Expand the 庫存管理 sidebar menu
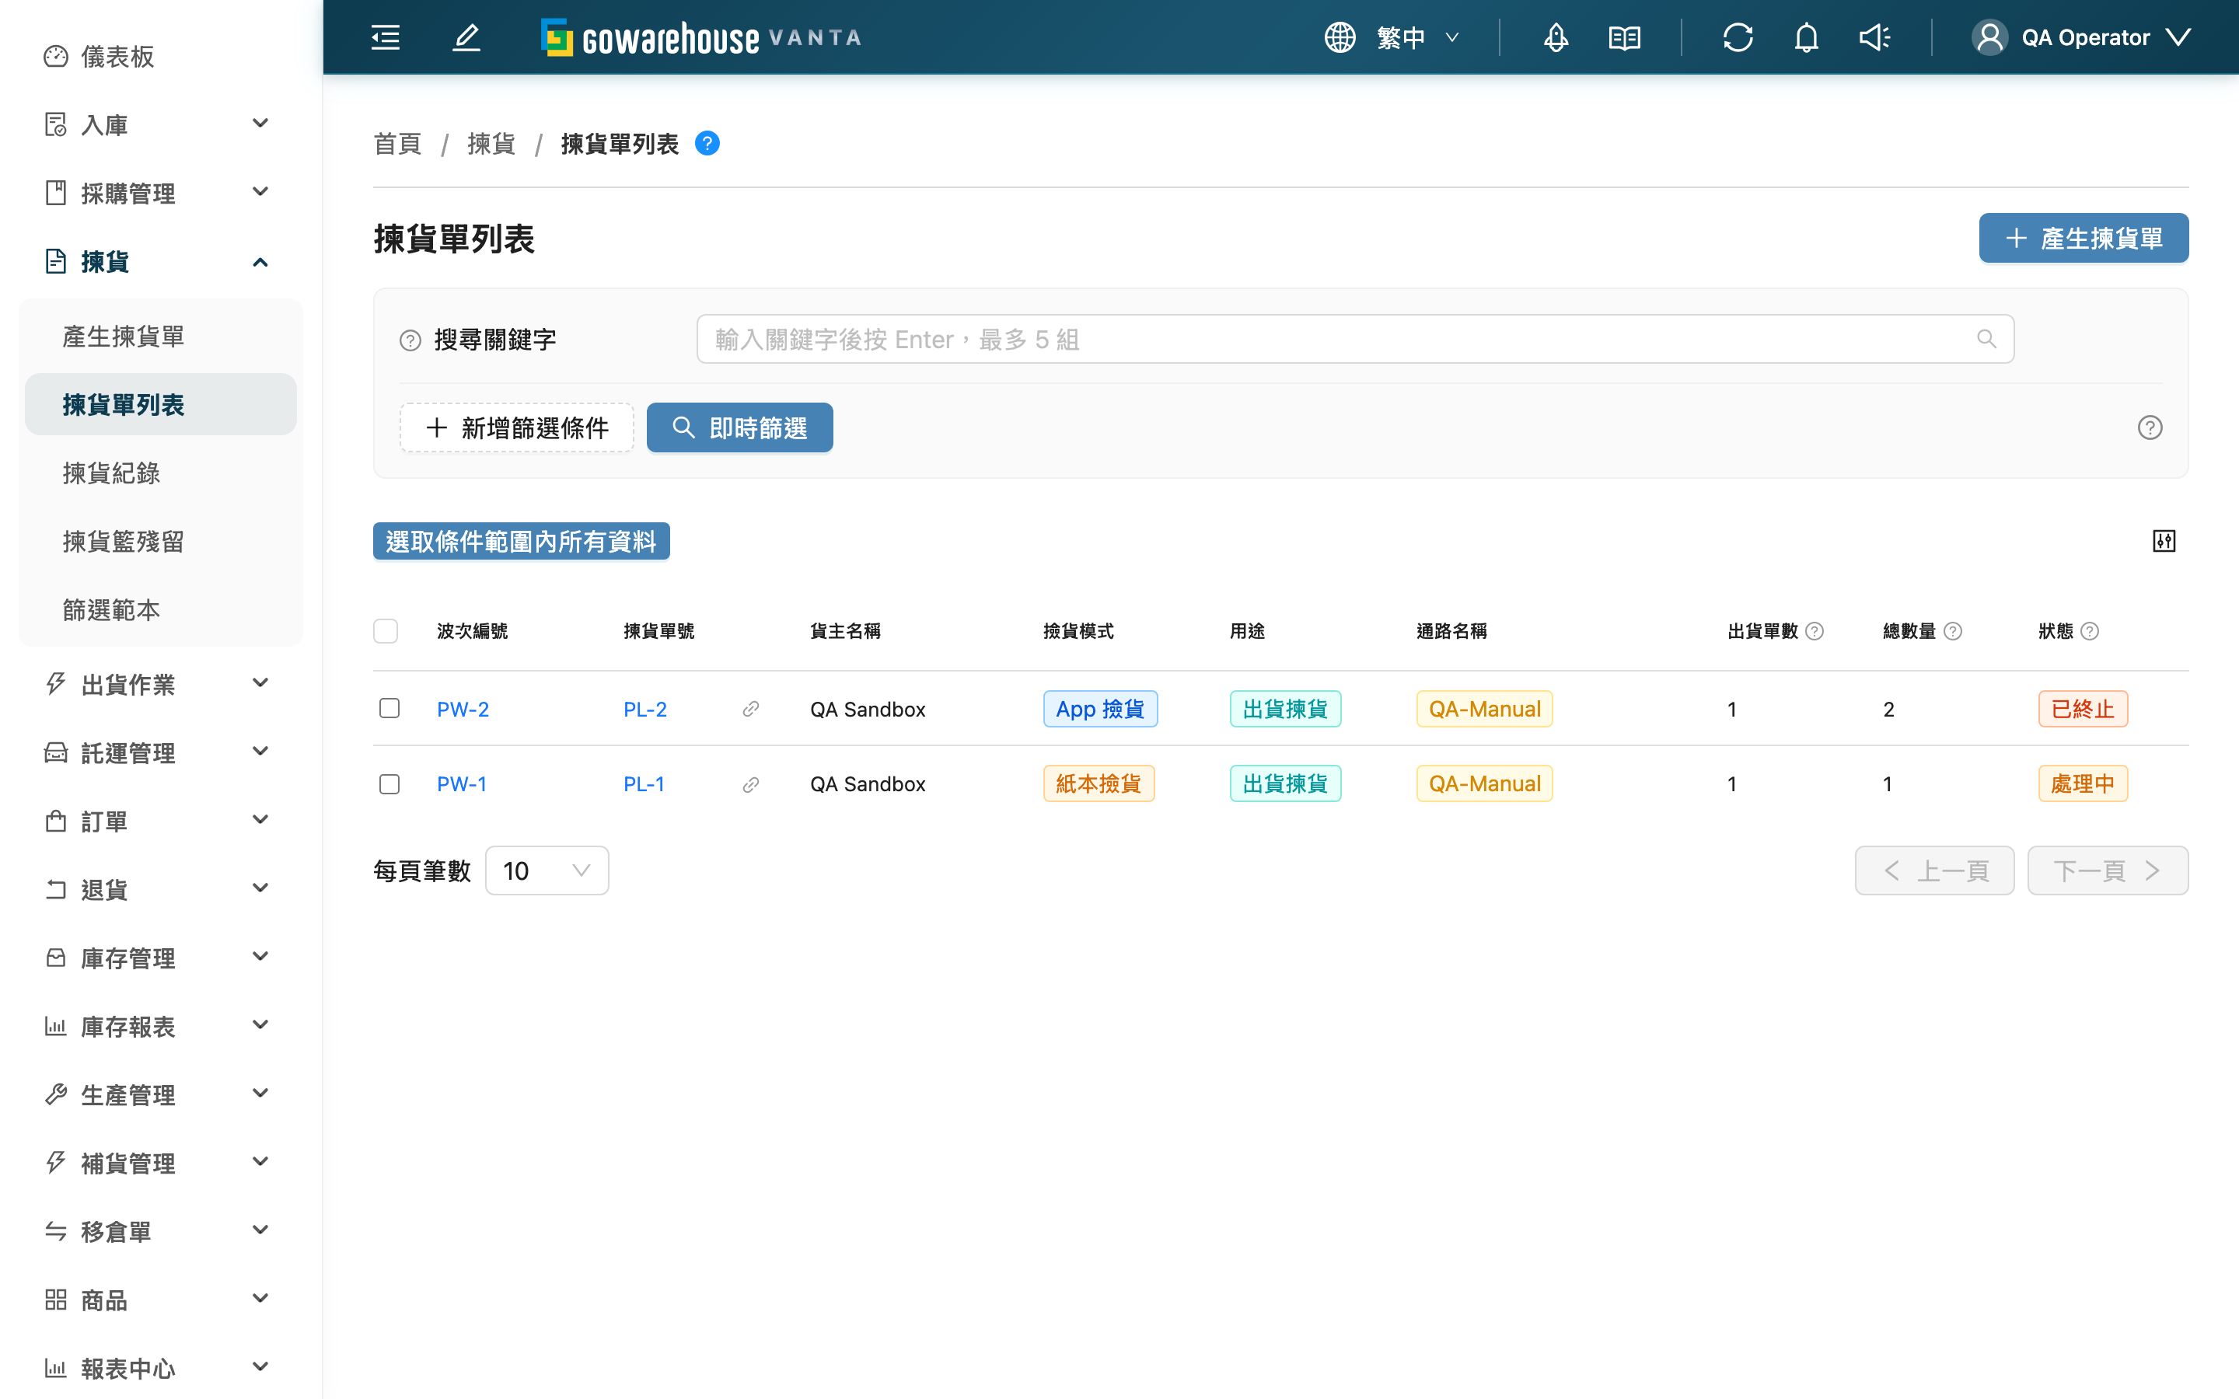2239x1399 pixels. point(161,958)
